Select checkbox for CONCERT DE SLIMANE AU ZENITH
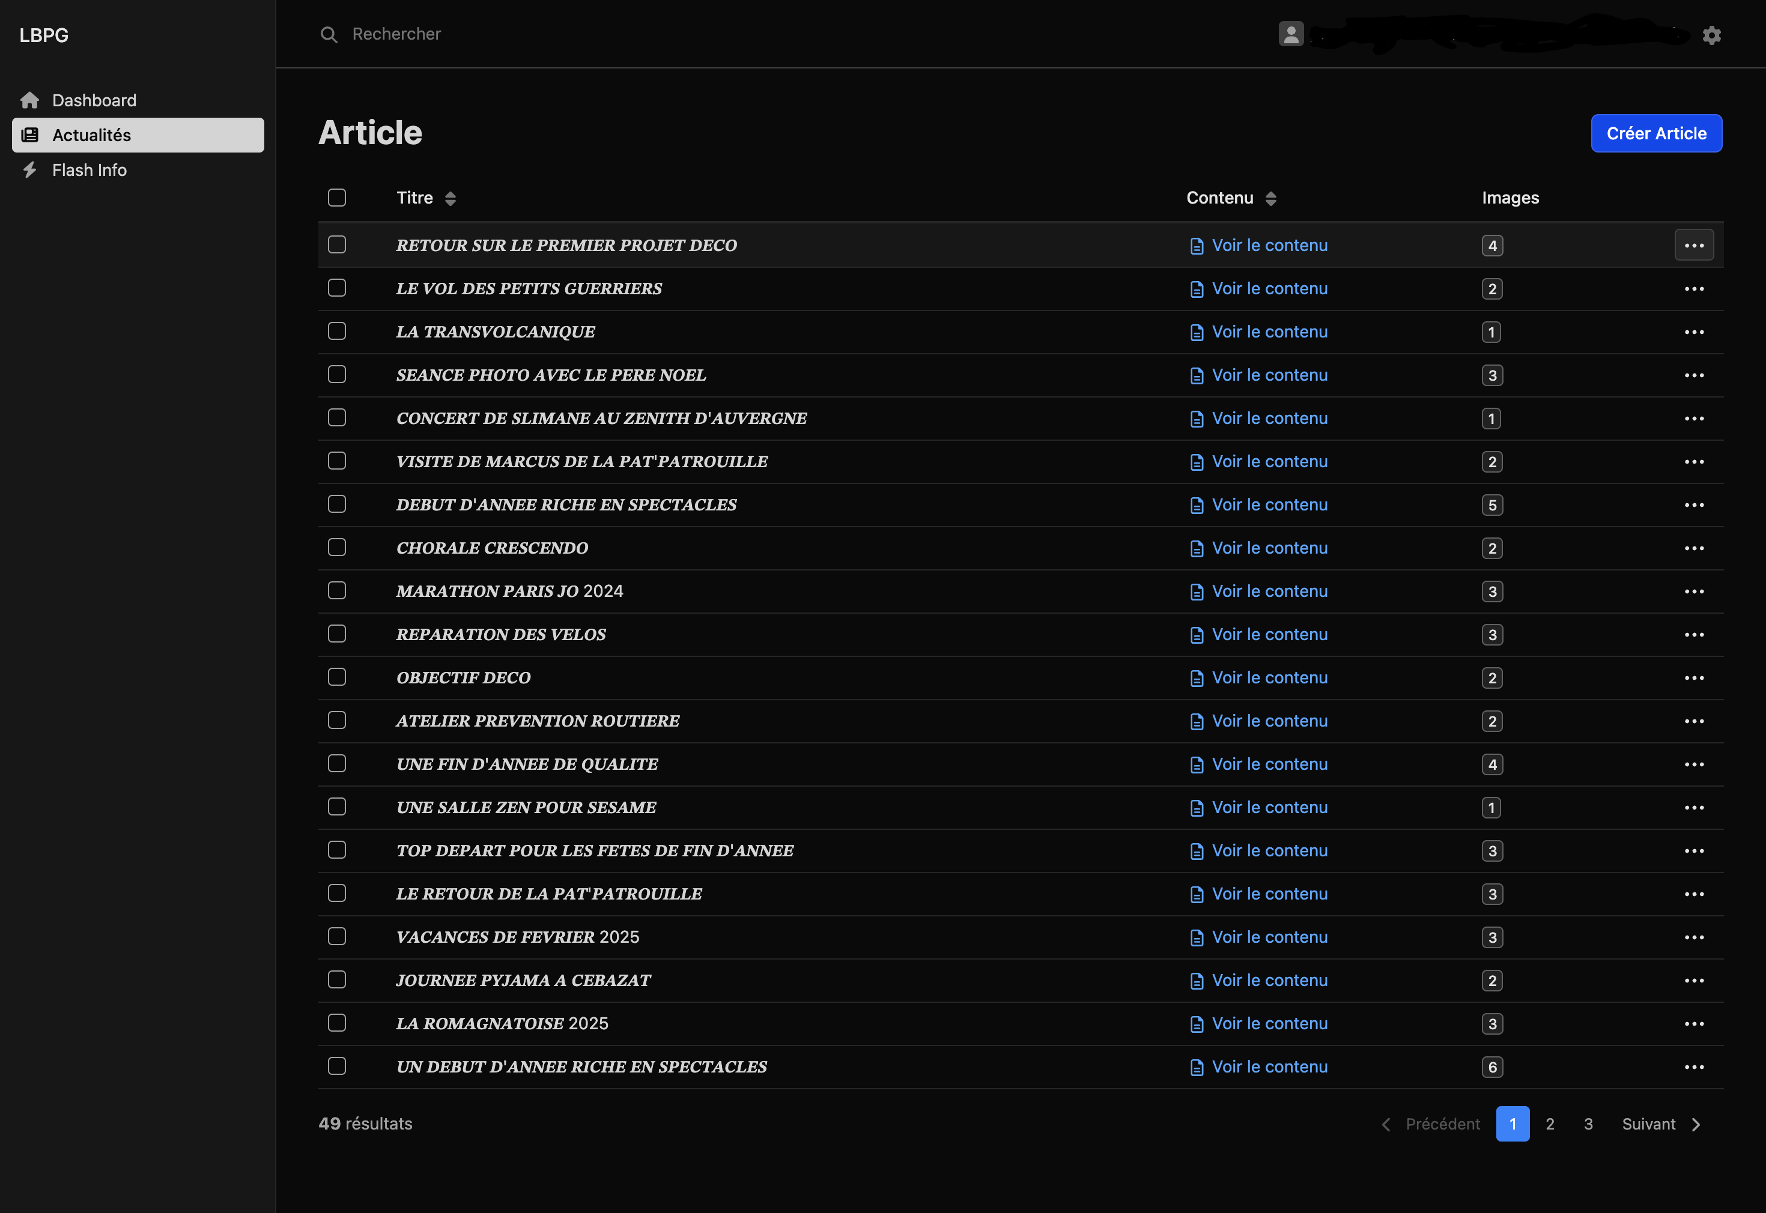Screen dimensions: 1766x1213 point(337,417)
